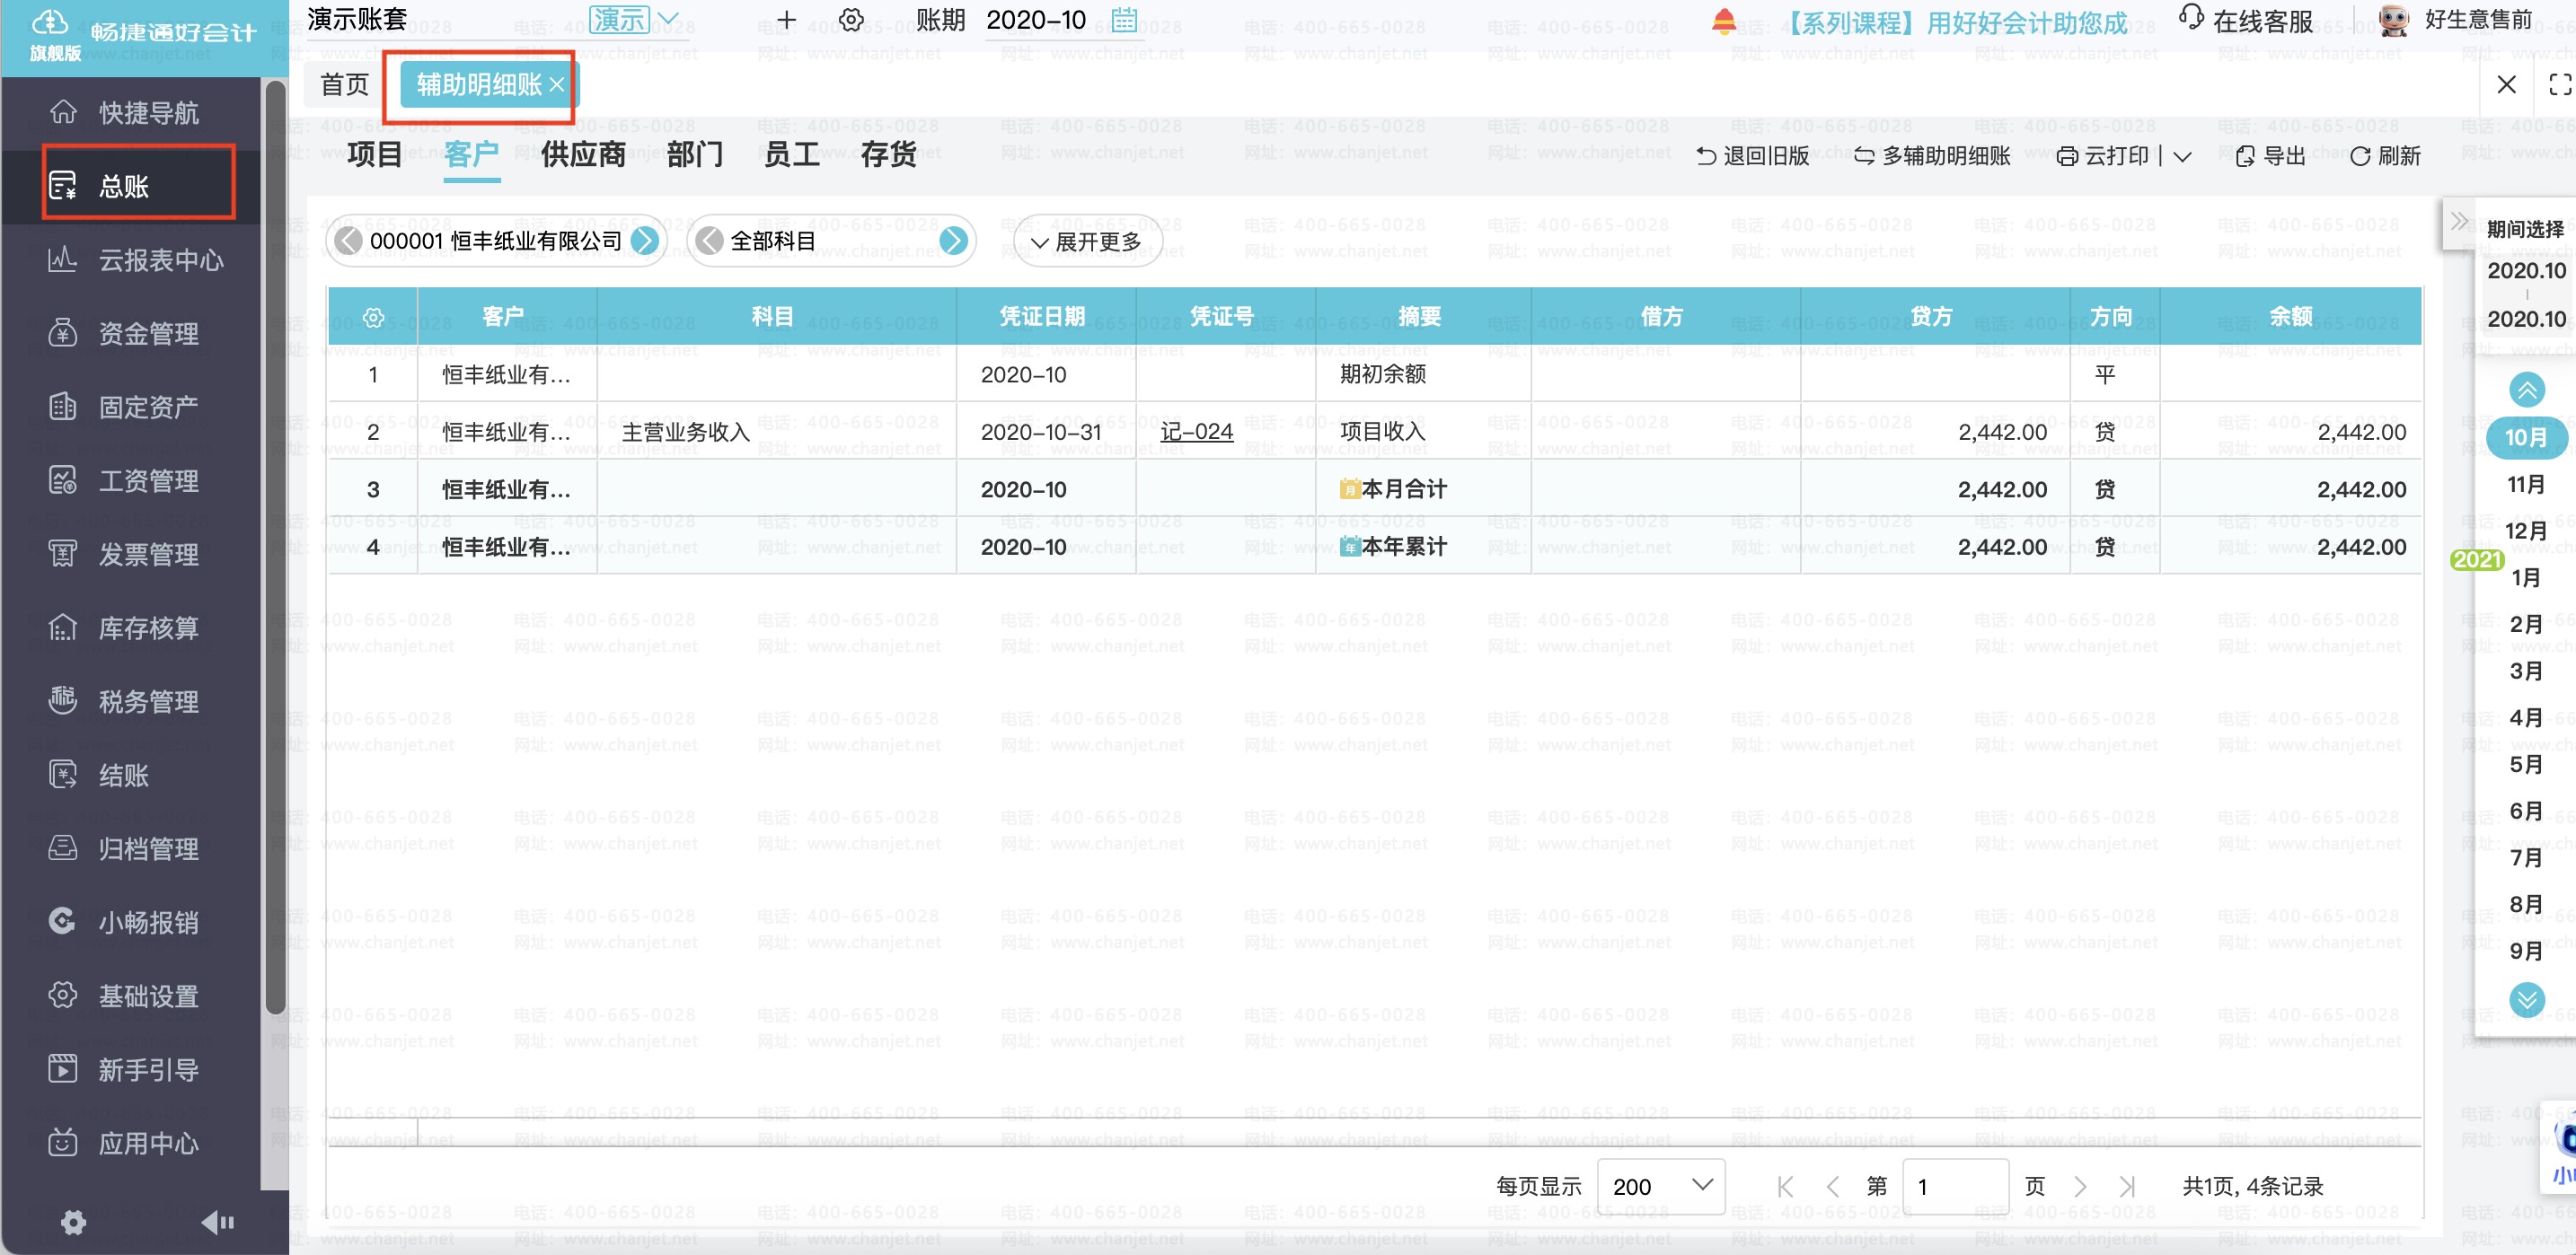
Task: Collapse the 期间选择 panel
Action: 2459,222
